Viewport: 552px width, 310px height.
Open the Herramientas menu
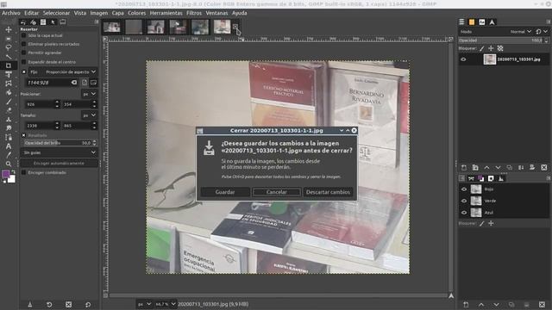[166, 13]
